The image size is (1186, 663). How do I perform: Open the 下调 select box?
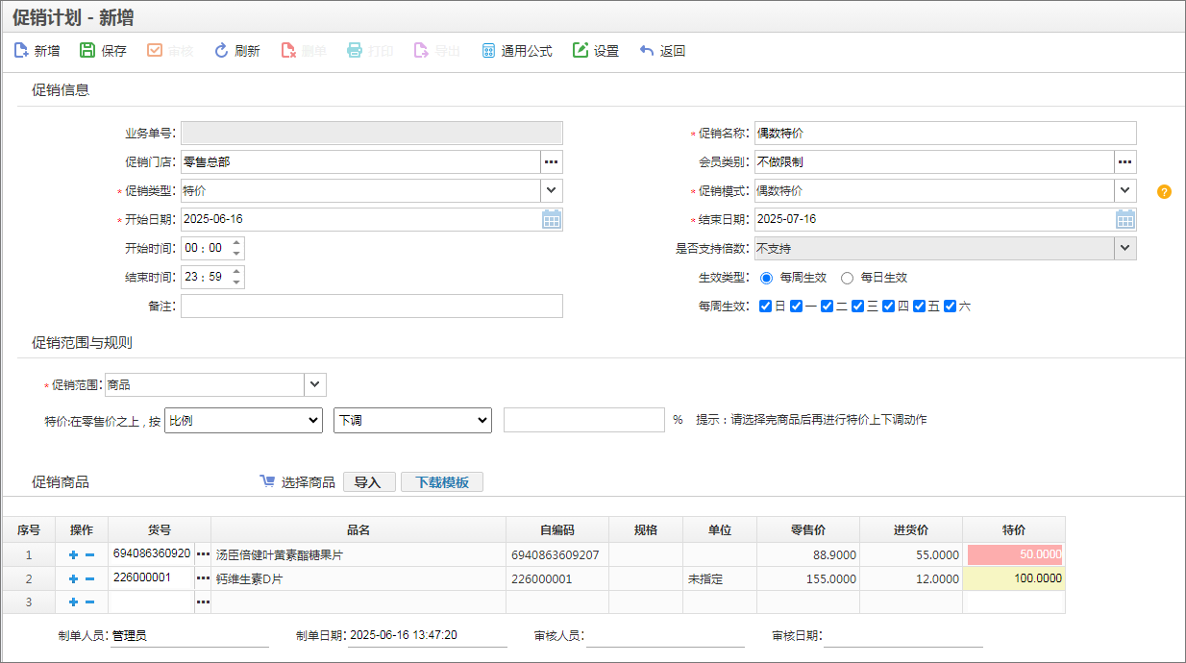pos(412,420)
